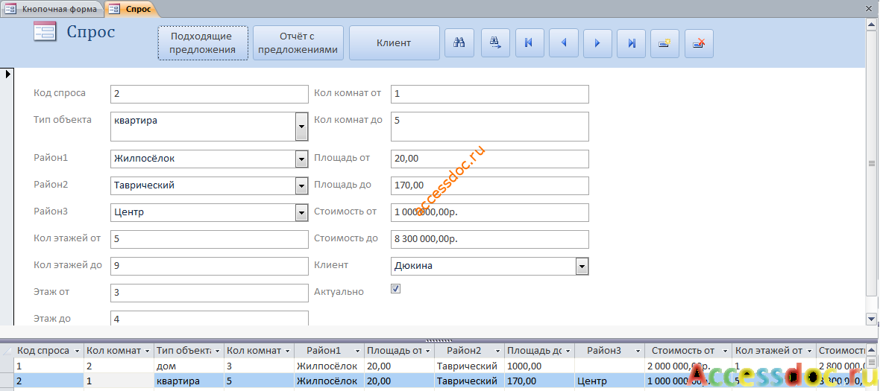Open the Район1 combo box list
883x391 pixels.
pyautogui.click(x=302, y=159)
